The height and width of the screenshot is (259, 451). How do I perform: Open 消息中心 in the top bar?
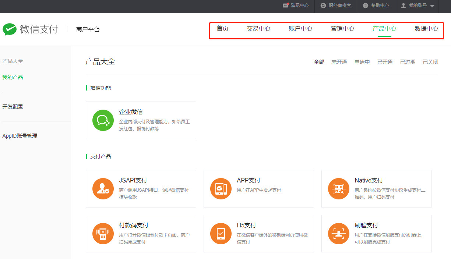point(300,6)
